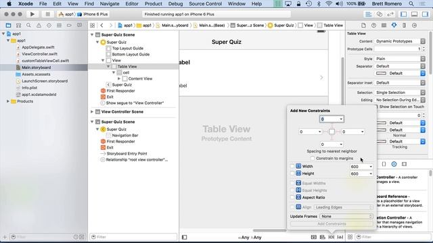
Task: Open Spotlight search in menu bar
Action: click(411, 4)
